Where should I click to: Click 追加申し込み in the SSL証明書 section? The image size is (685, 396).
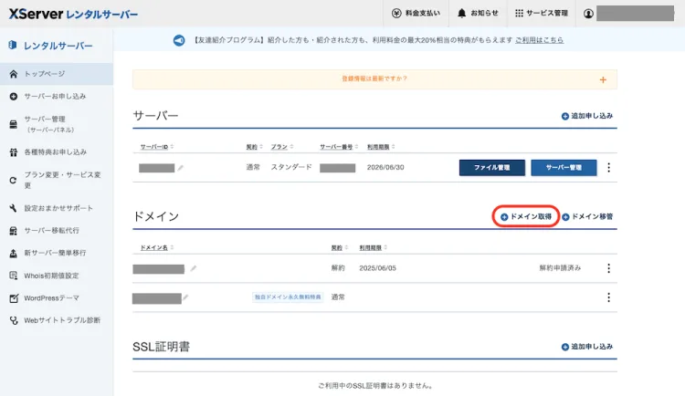[586, 347]
